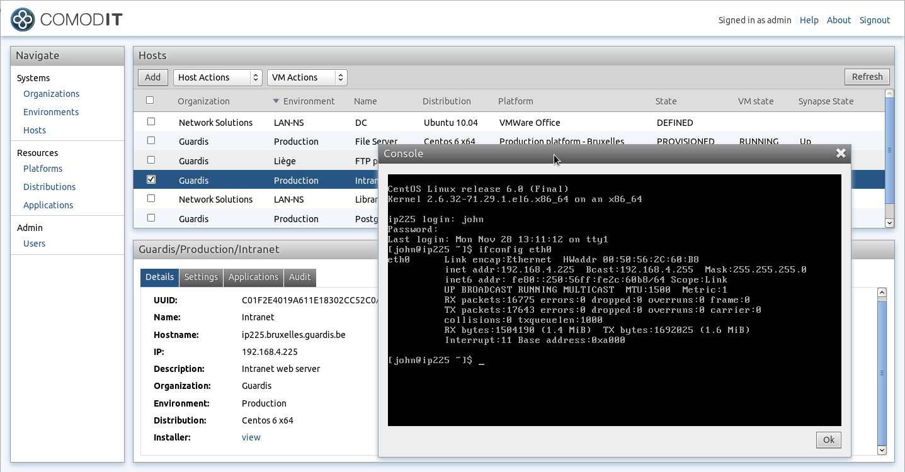This screenshot has height=472, width=905.
Task: Click the Installer view link
Action: (251, 437)
